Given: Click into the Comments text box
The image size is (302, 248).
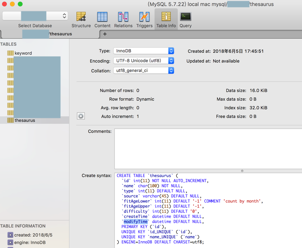Looking at the screenshot, I should [x=208, y=149].
